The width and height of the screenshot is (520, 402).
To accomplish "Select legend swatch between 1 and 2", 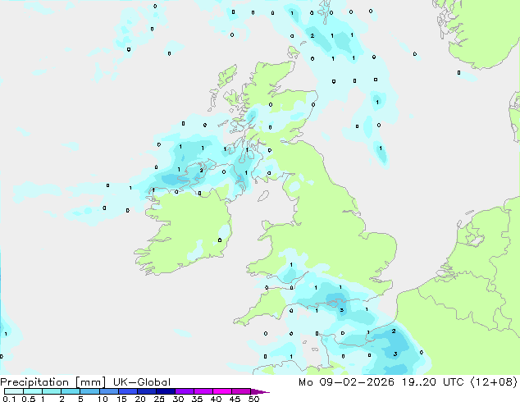I will pos(52,391).
